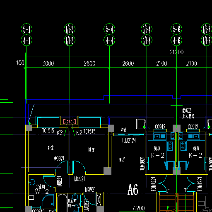This screenshot has width=212, height=212.
Task: Pick the M0821 door label
Action: point(59,181)
